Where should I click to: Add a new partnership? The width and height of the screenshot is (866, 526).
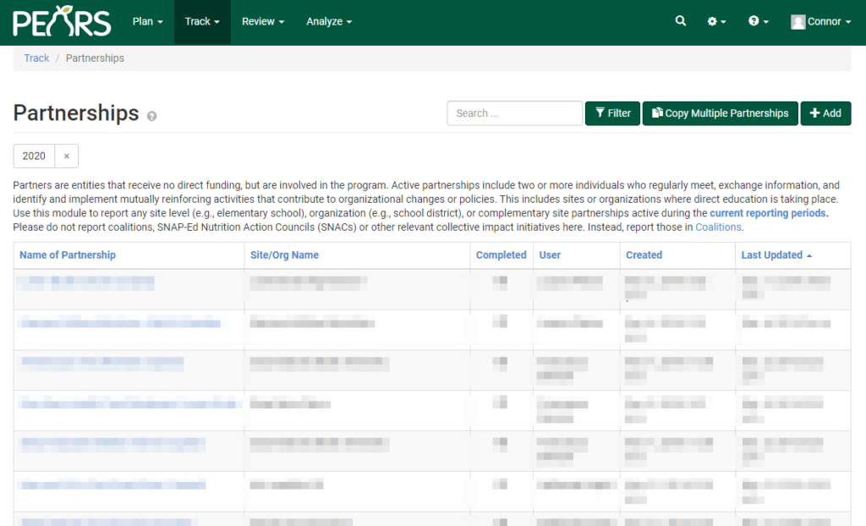[825, 113]
